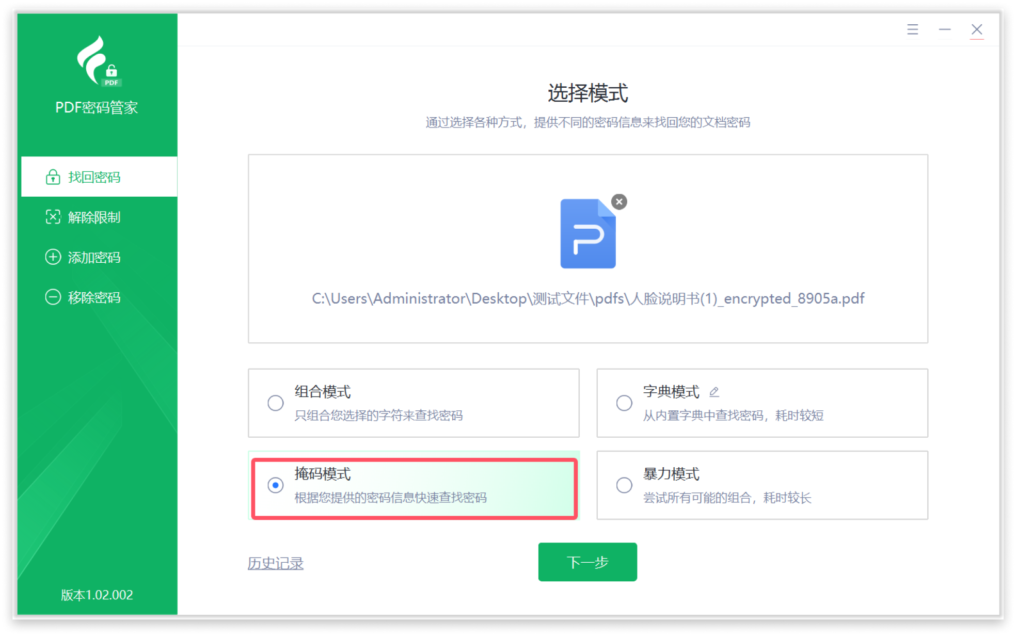
Task: Click the bracket icon beside 解除限制
Action: (53, 217)
